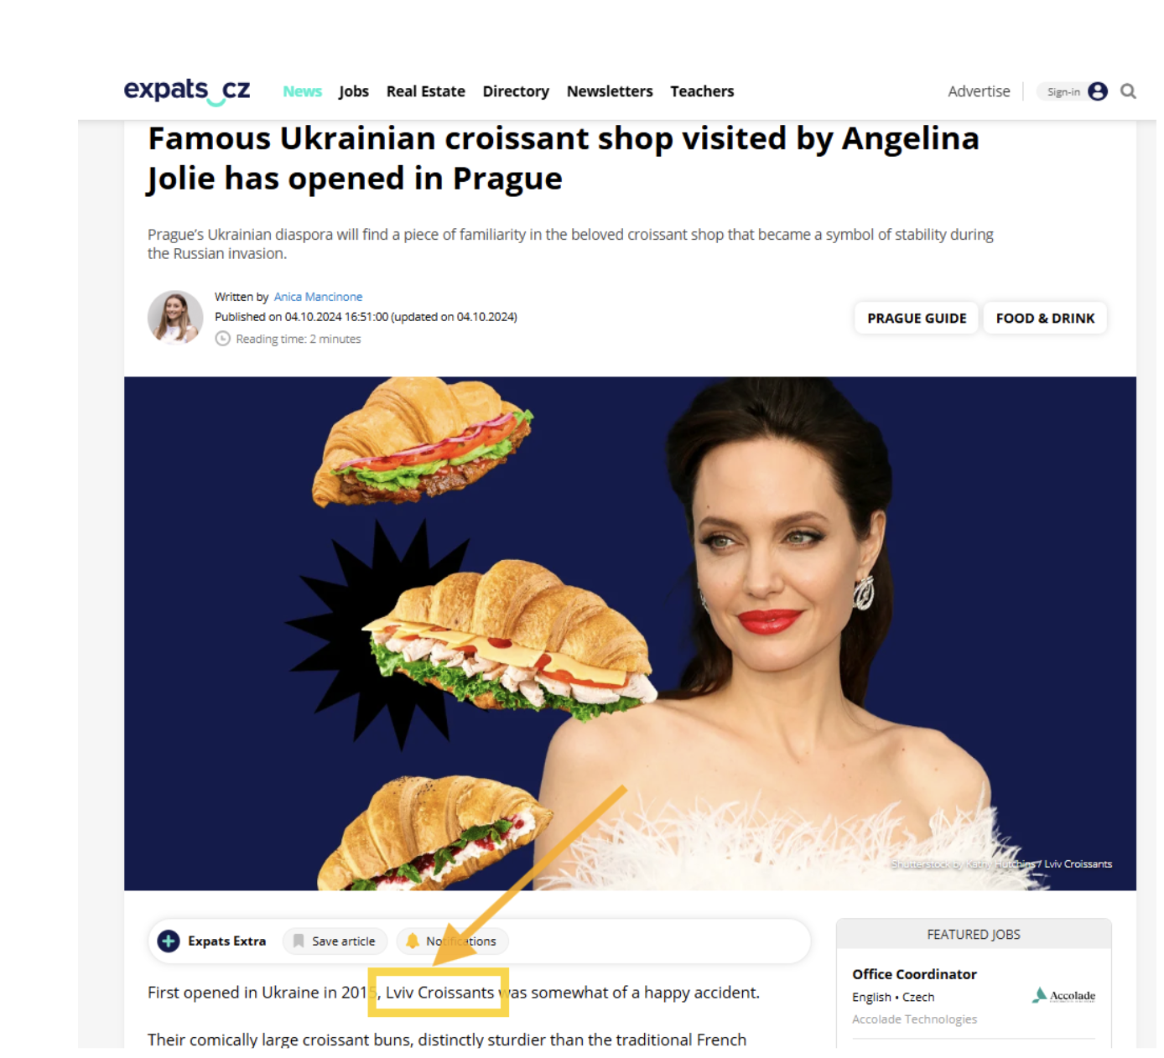Open the Directory menu item

click(x=516, y=91)
